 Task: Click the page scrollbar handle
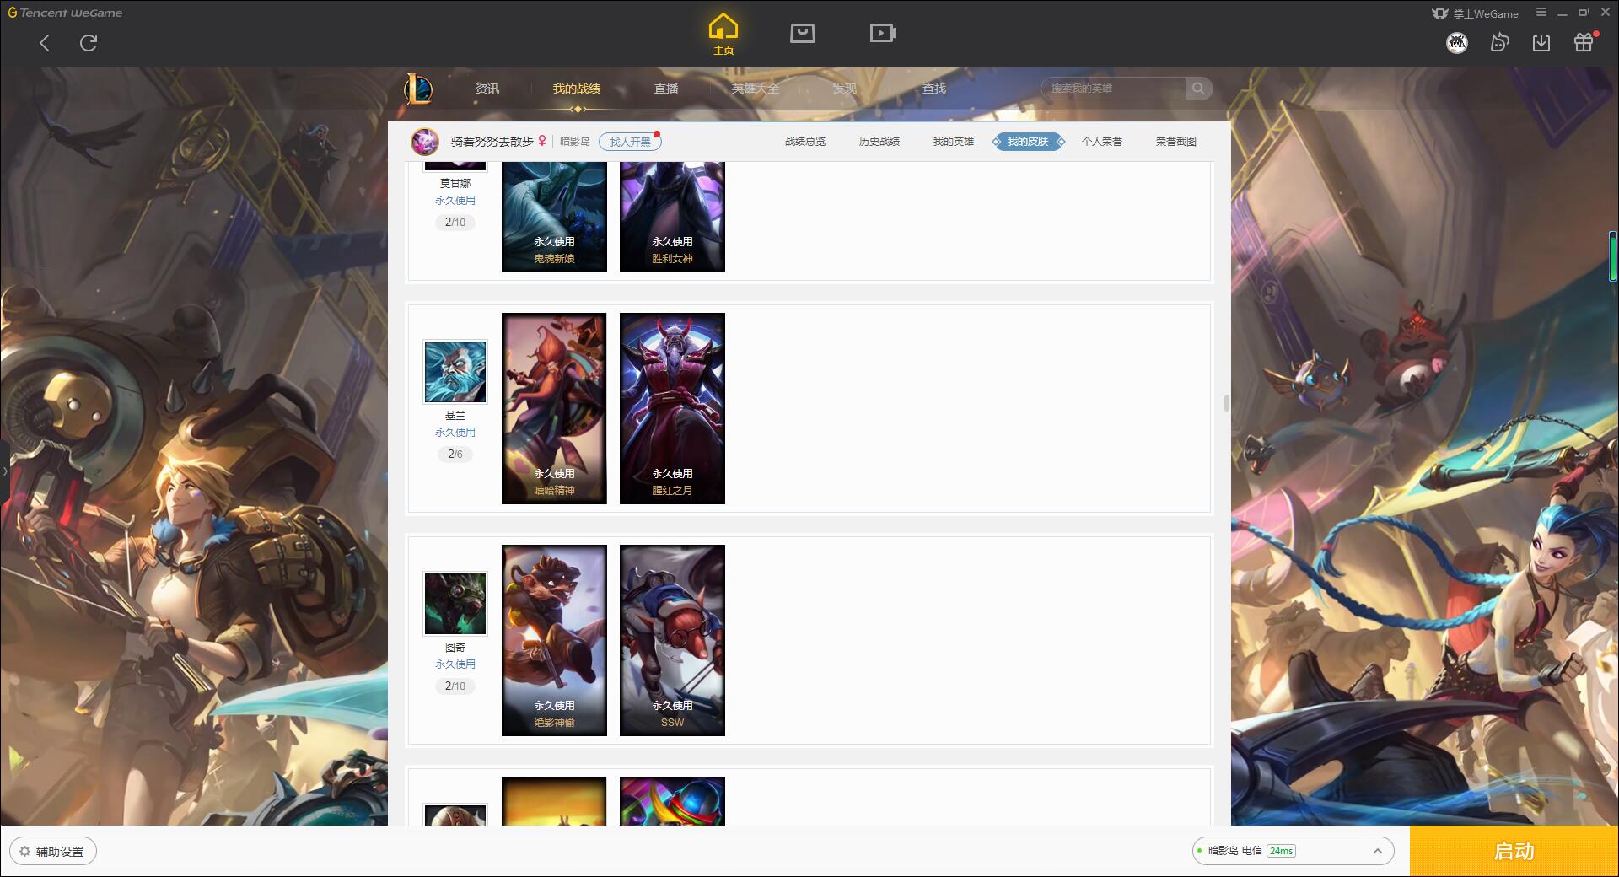1227,403
